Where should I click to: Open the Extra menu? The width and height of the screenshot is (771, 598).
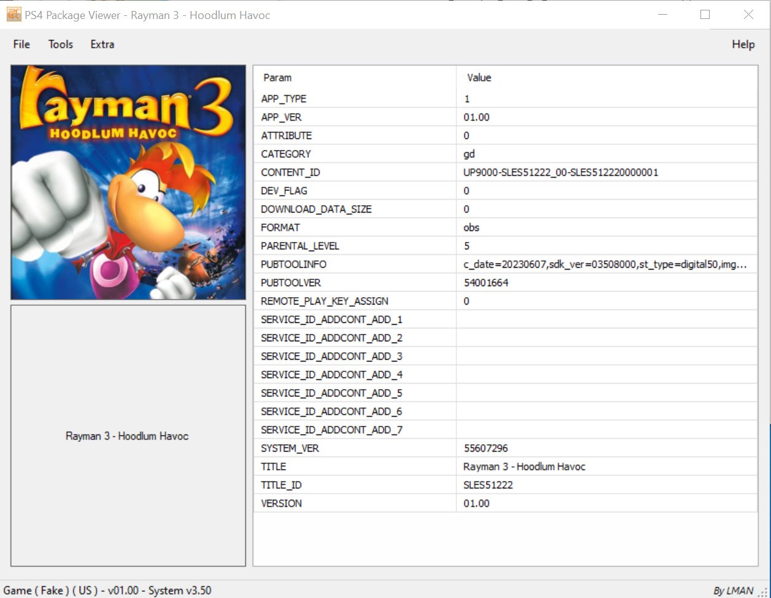[x=102, y=44]
